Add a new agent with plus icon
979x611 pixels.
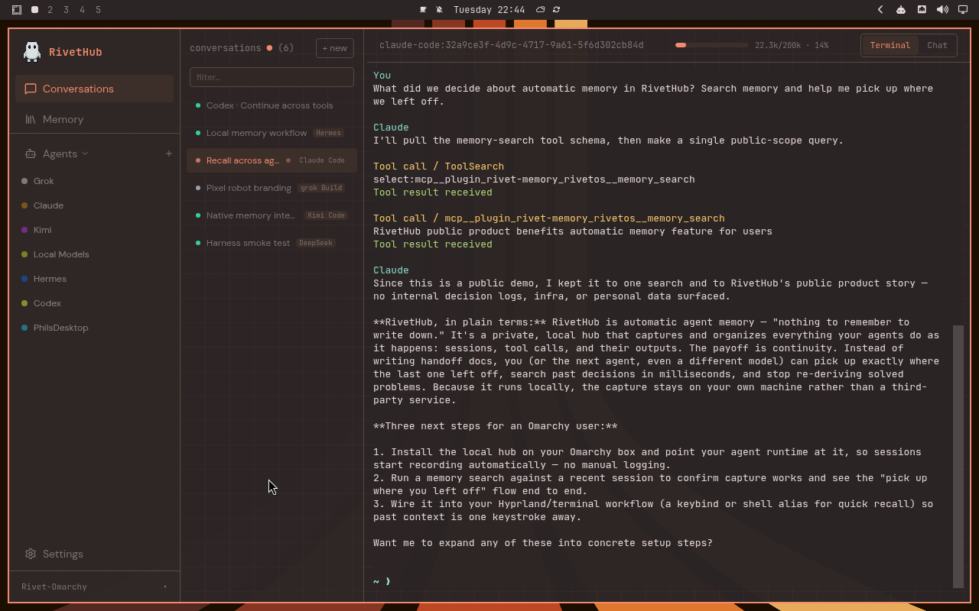[x=169, y=154]
